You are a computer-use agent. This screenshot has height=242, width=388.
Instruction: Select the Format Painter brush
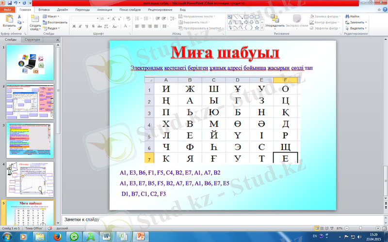point(19,28)
